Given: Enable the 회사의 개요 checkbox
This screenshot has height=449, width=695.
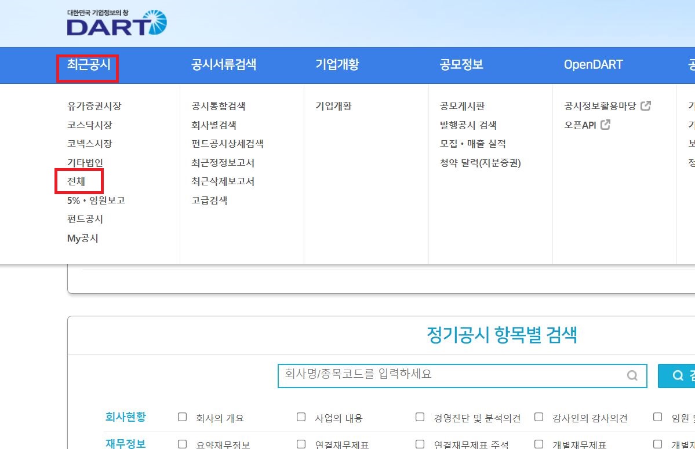Looking at the screenshot, I should click(182, 417).
